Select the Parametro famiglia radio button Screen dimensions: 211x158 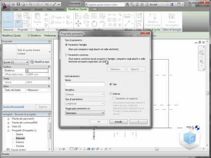[66, 45]
